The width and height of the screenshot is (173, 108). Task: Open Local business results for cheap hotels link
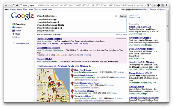[x=64, y=66]
